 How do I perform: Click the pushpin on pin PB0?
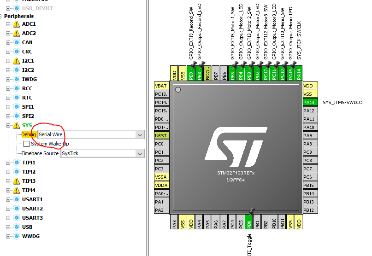coord(252,211)
